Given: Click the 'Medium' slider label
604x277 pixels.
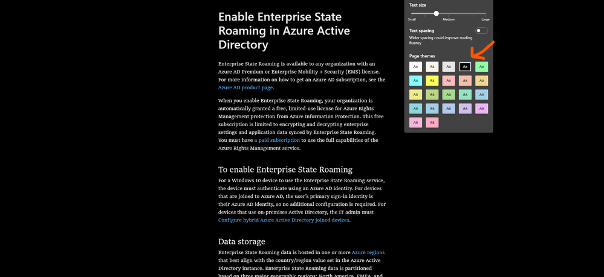Looking at the screenshot, I should coord(449,19).
